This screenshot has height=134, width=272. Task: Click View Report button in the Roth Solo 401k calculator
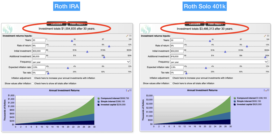(215, 24)
